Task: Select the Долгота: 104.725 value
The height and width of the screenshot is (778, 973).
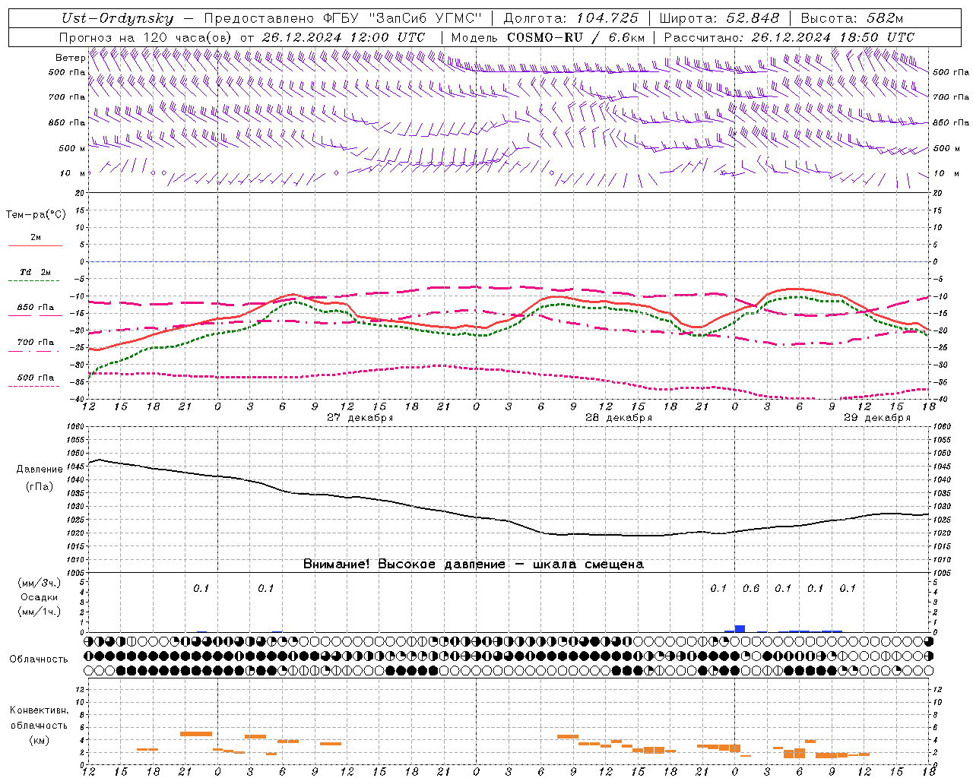Action: click(x=571, y=18)
